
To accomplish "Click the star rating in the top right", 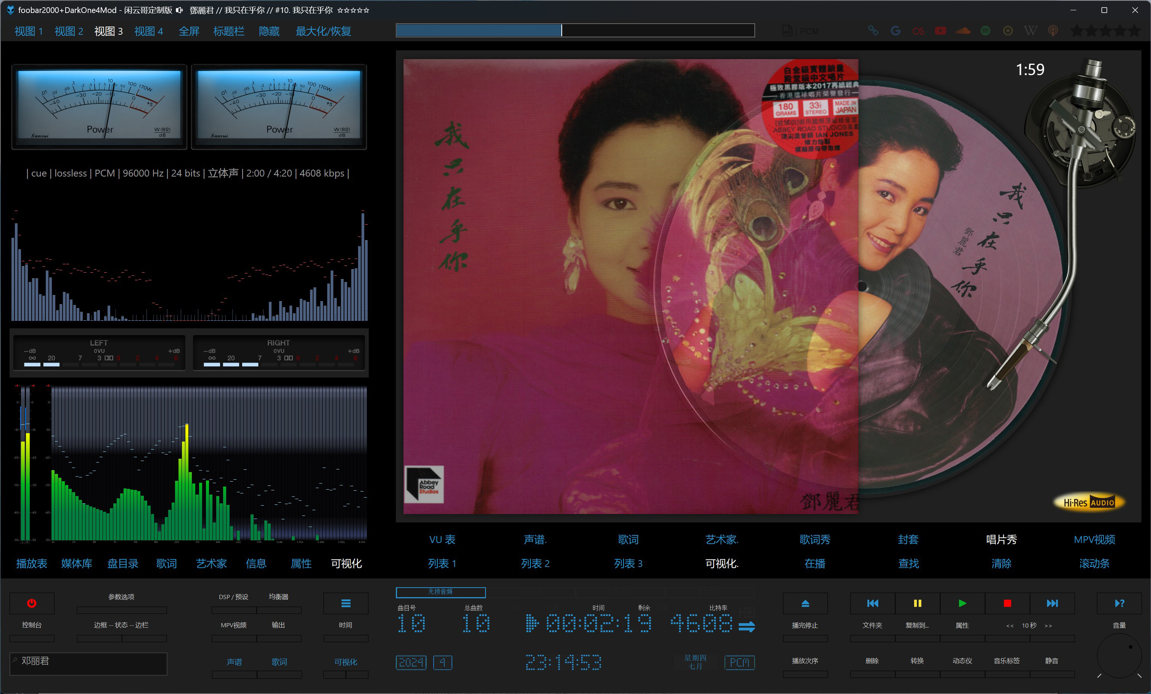I will click(1105, 31).
